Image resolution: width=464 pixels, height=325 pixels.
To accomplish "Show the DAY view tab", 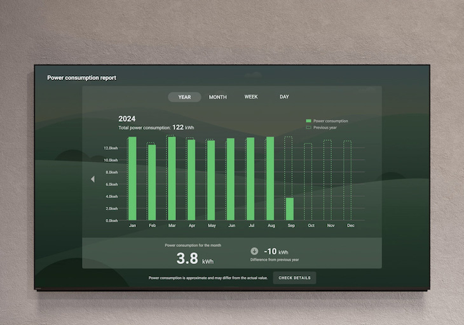I will (x=284, y=96).
